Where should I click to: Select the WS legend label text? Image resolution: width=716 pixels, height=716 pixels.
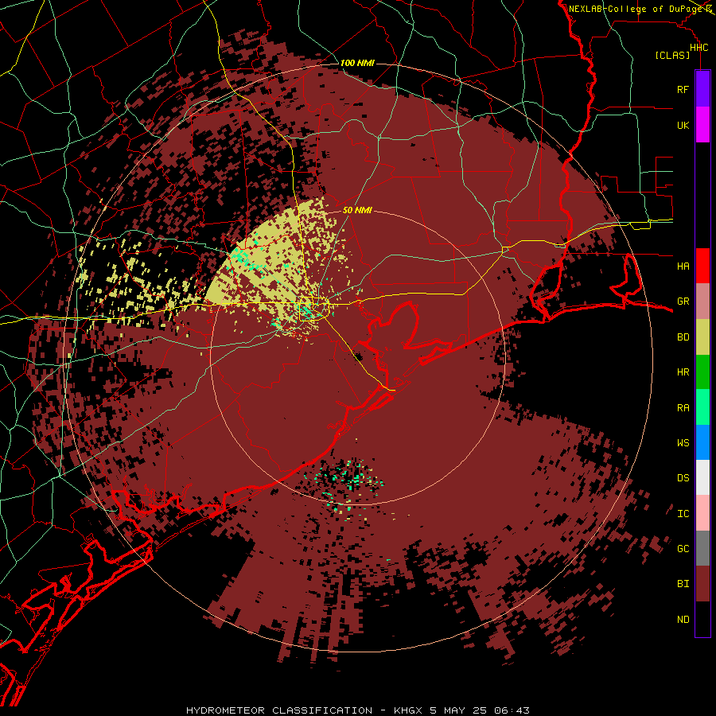click(x=683, y=442)
